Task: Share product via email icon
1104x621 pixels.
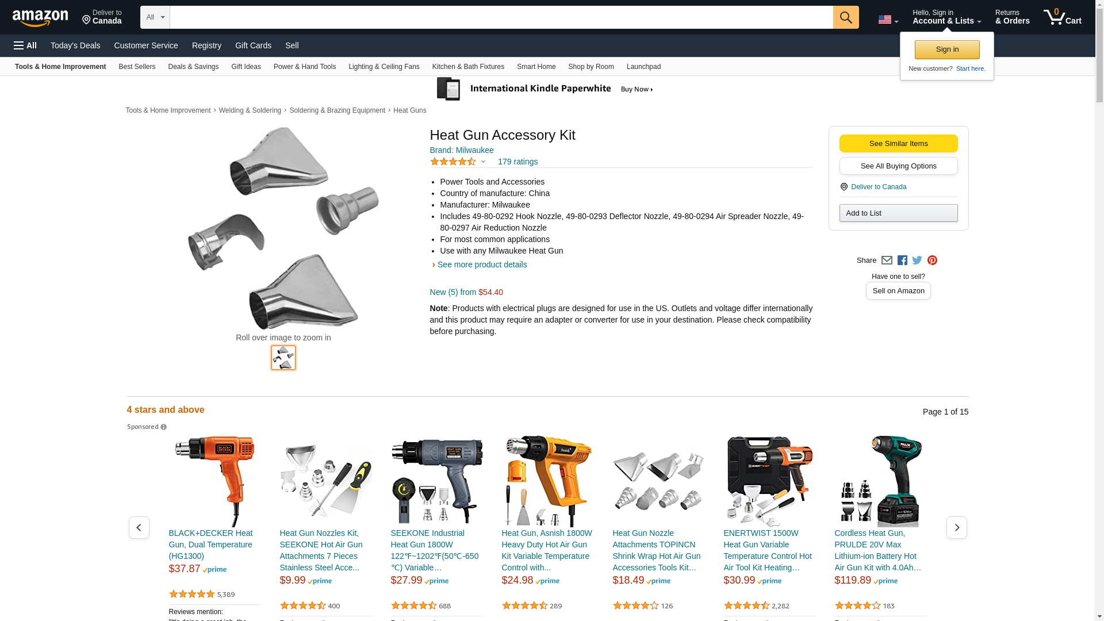Action: 887,260
